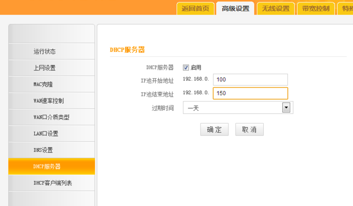This screenshot has width=353, height=206.
Task: Open the 过期时间 dropdown arrow
Action: [286, 108]
